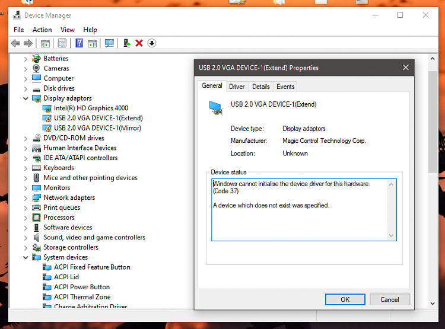Expand the Network adapters node
The image size is (445, 329).
click(26, 198)
